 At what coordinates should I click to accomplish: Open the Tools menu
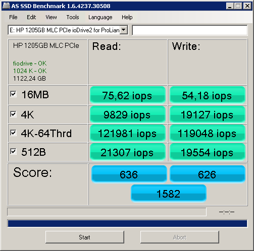[x=73, y=17]
